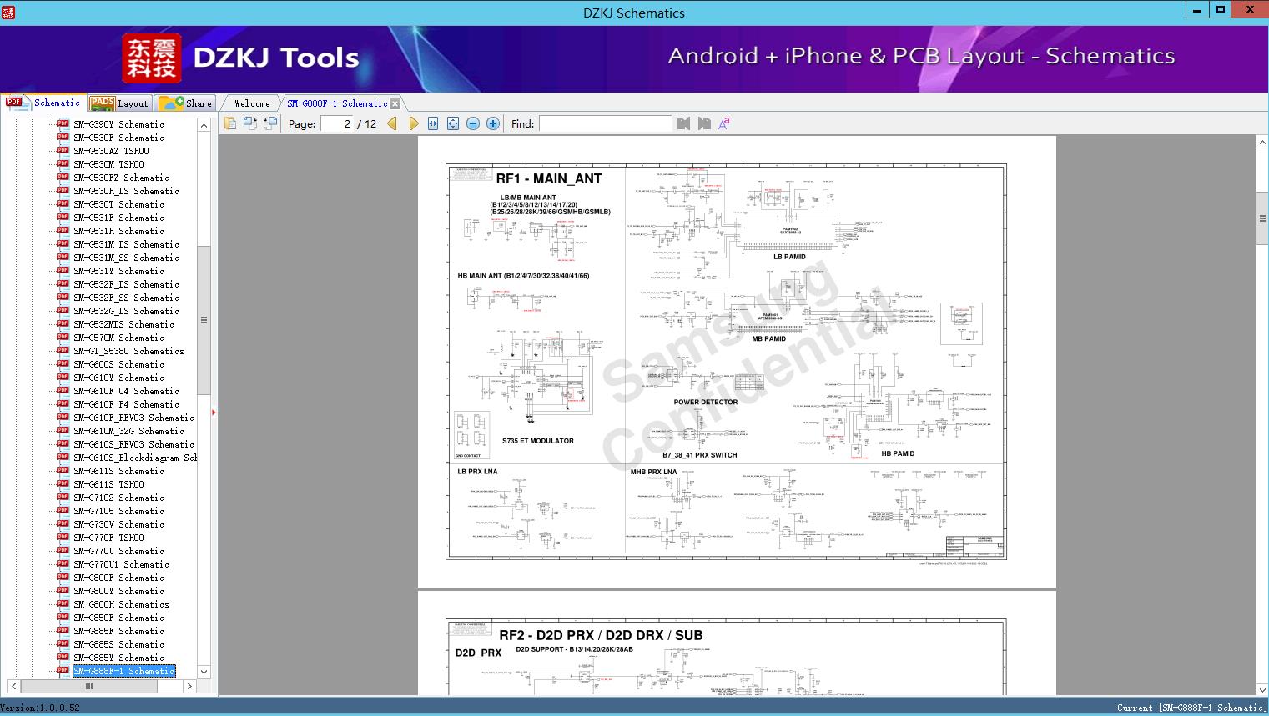1269x716 pixels.
Task: Select SM-G610M_32G Schematic
Action: pyautogui.click(x=128, y=431)
